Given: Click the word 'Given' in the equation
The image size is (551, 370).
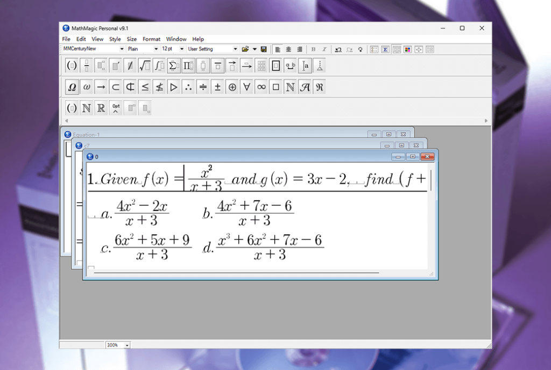Looking at the screenshot, I should tap(119, 179).
